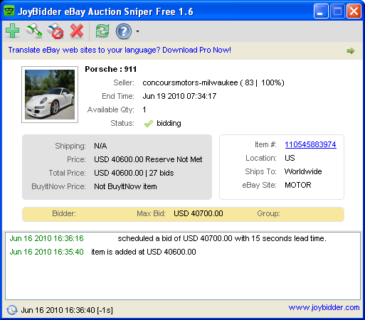This screenshot has height=320, width=365.
Task: Maximize the JoyBidder window
Action: [337, 11]
